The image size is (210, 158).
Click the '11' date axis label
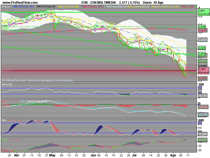click(188, 155)
